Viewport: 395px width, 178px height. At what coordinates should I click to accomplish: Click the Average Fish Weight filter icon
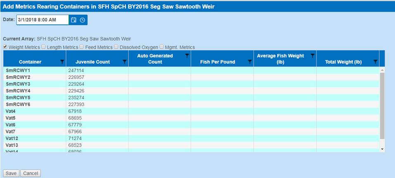pyautogui.click(x=312, y=56)
